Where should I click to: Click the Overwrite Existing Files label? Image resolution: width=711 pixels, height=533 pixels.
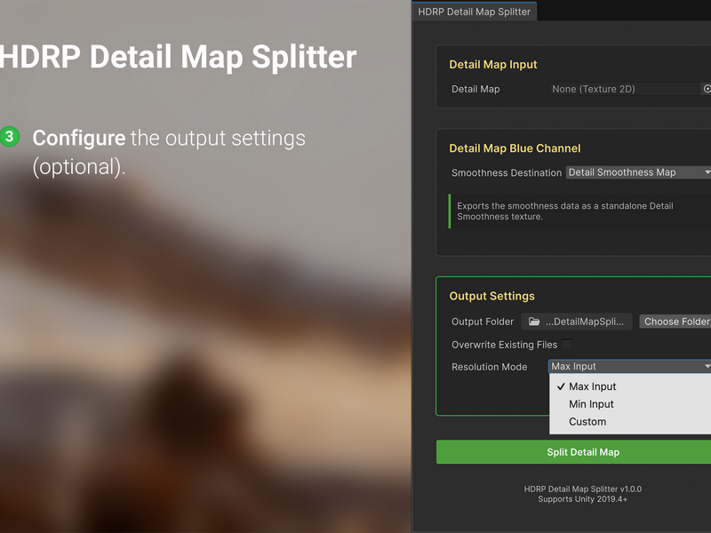coord(504,345)
